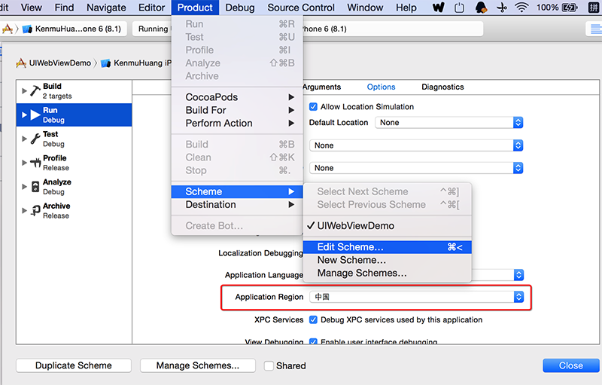Switch to the Arguments tab
Image resolution: width=602 pixels, height=385 pixels.
coord(322,87)
